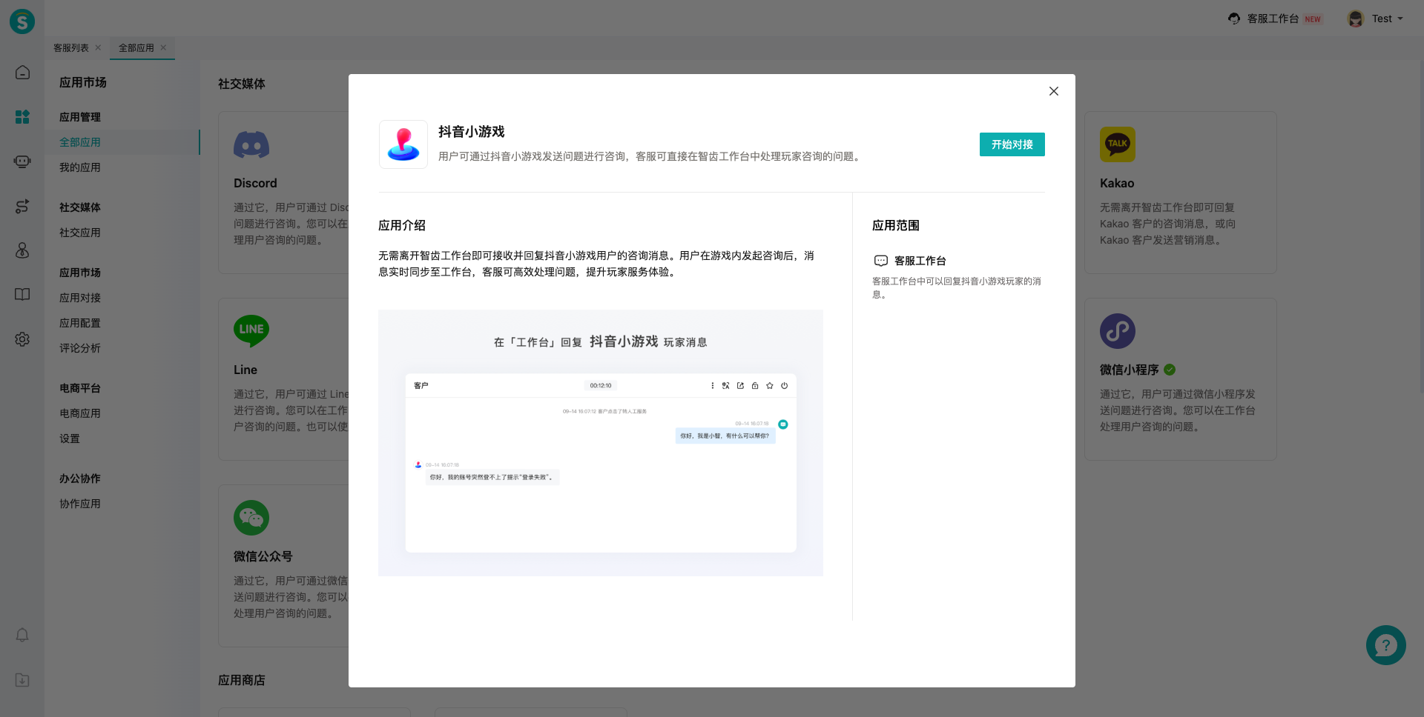1424x717 pixels.
Task: Open the settings gear icon in the sidebar
Action: coord(22,339)
